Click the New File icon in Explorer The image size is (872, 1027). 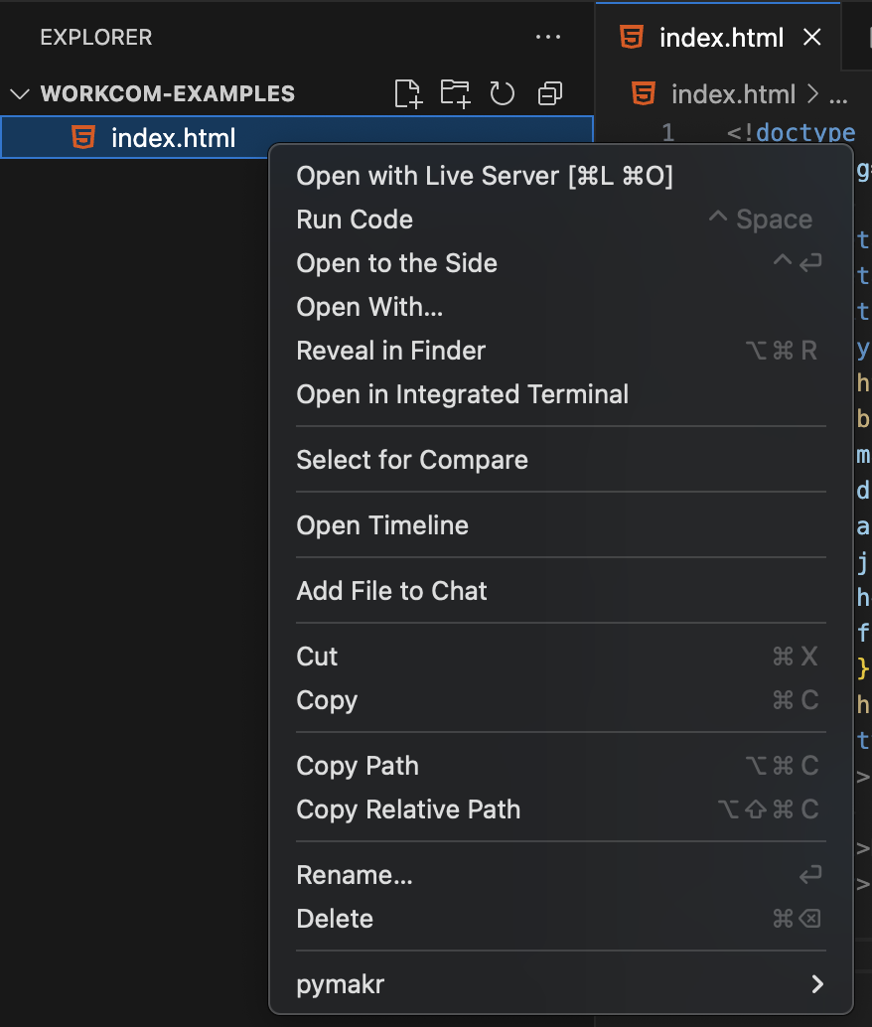pos(408,94)
